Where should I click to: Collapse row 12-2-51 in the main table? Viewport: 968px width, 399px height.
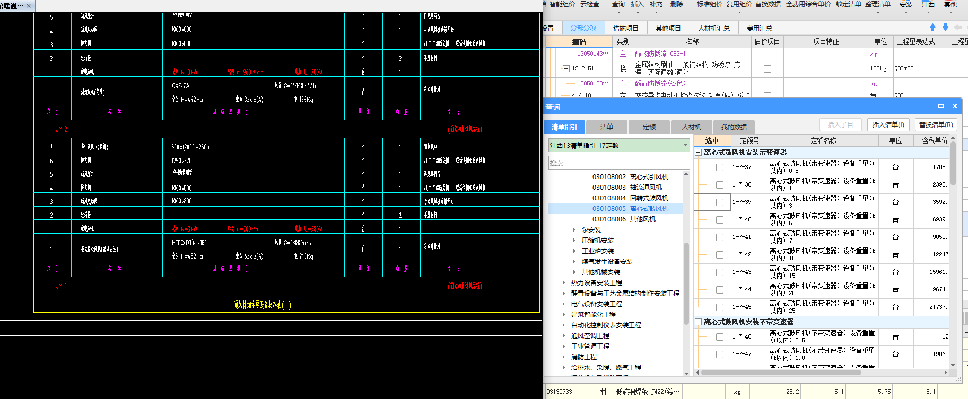(x=566, y=69)
